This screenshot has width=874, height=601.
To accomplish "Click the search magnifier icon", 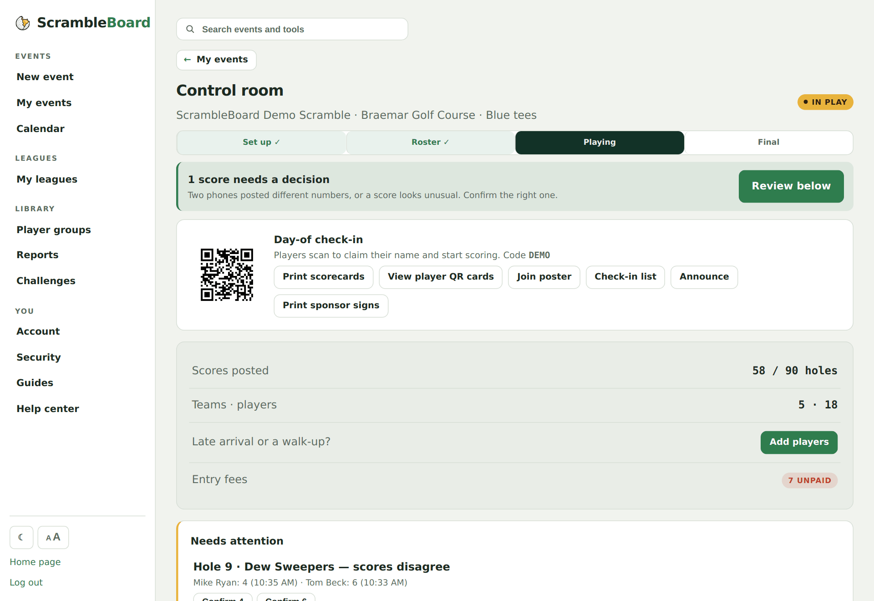I will pyautogui.click(x=190, y=29).
